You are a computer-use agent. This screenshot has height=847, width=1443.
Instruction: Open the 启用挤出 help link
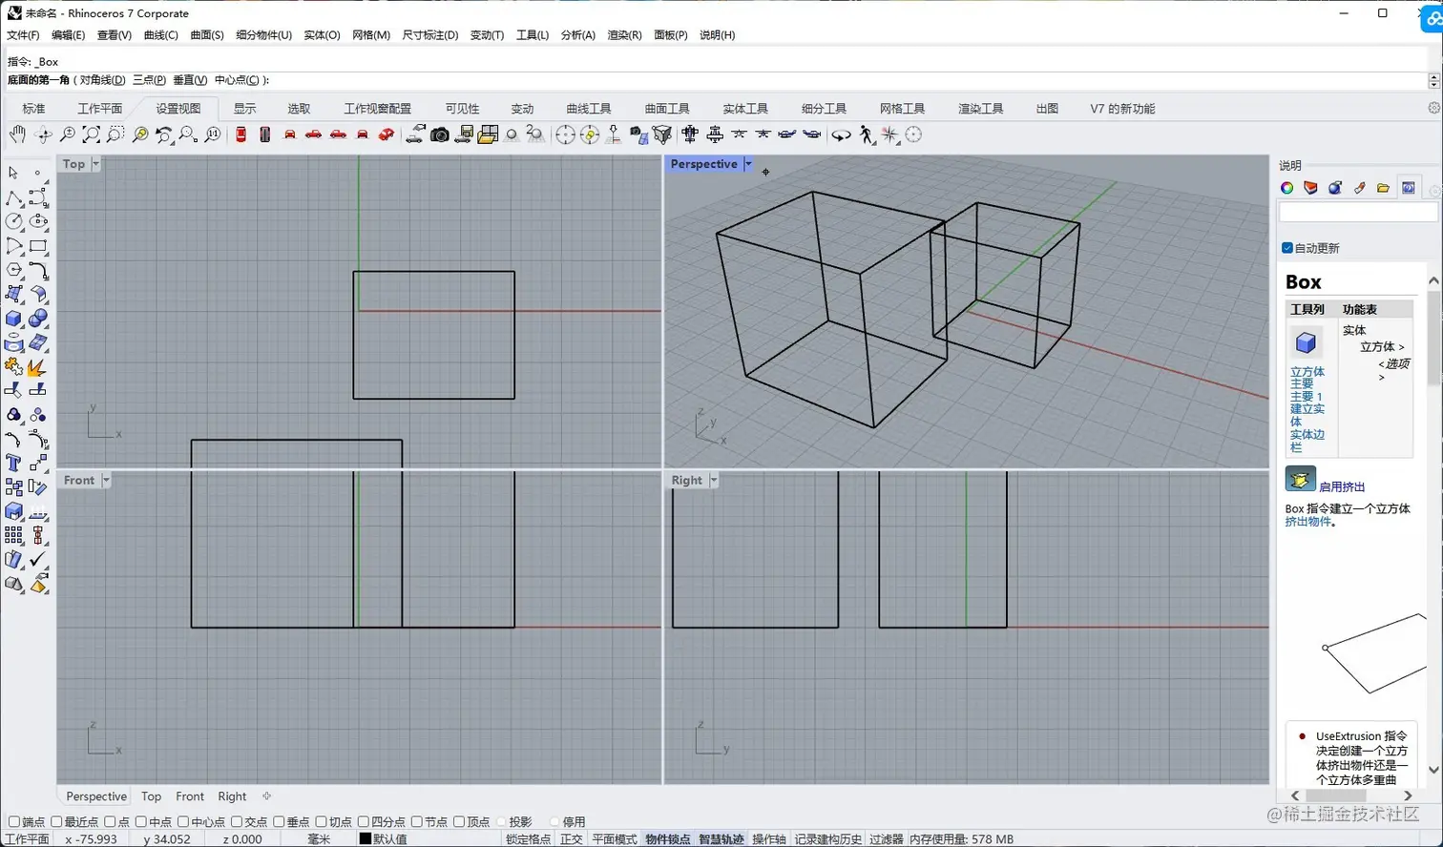click(x=1342, y=486)
